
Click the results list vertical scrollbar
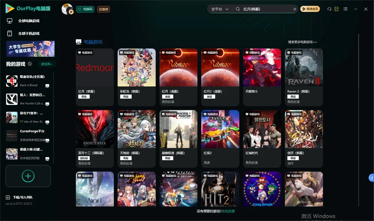[x=359, y=120]
